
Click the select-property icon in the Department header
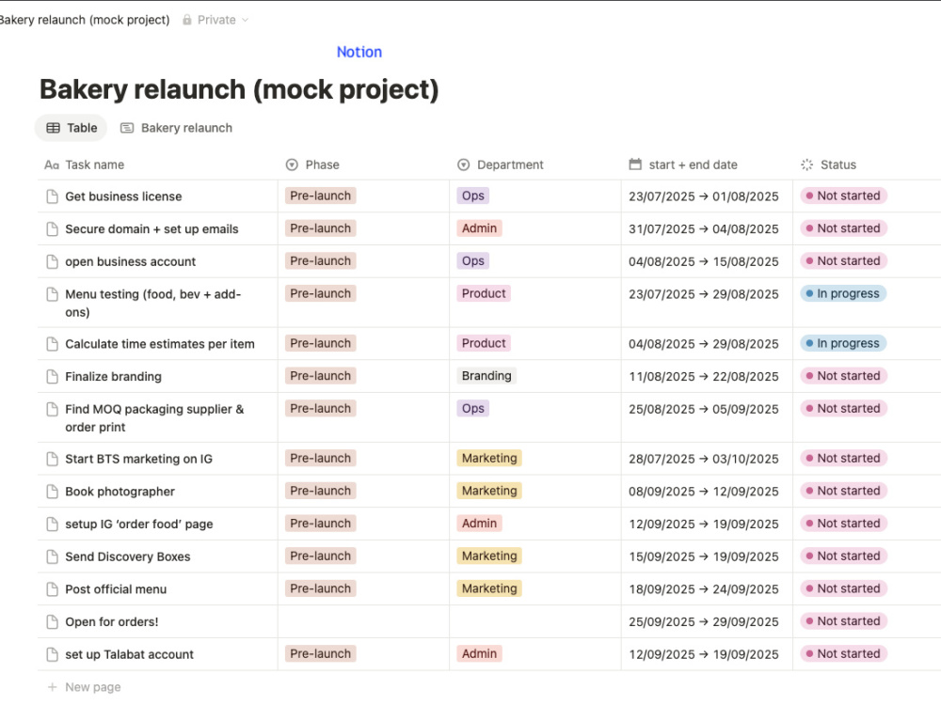463,164
